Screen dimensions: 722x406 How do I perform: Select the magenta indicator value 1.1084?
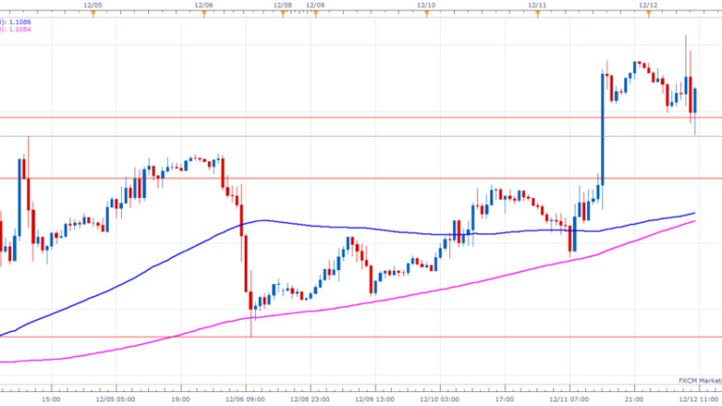click(20, 29)
